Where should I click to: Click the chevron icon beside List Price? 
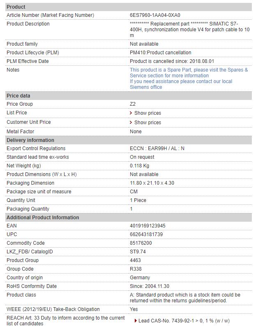click(x=131, y=113)
